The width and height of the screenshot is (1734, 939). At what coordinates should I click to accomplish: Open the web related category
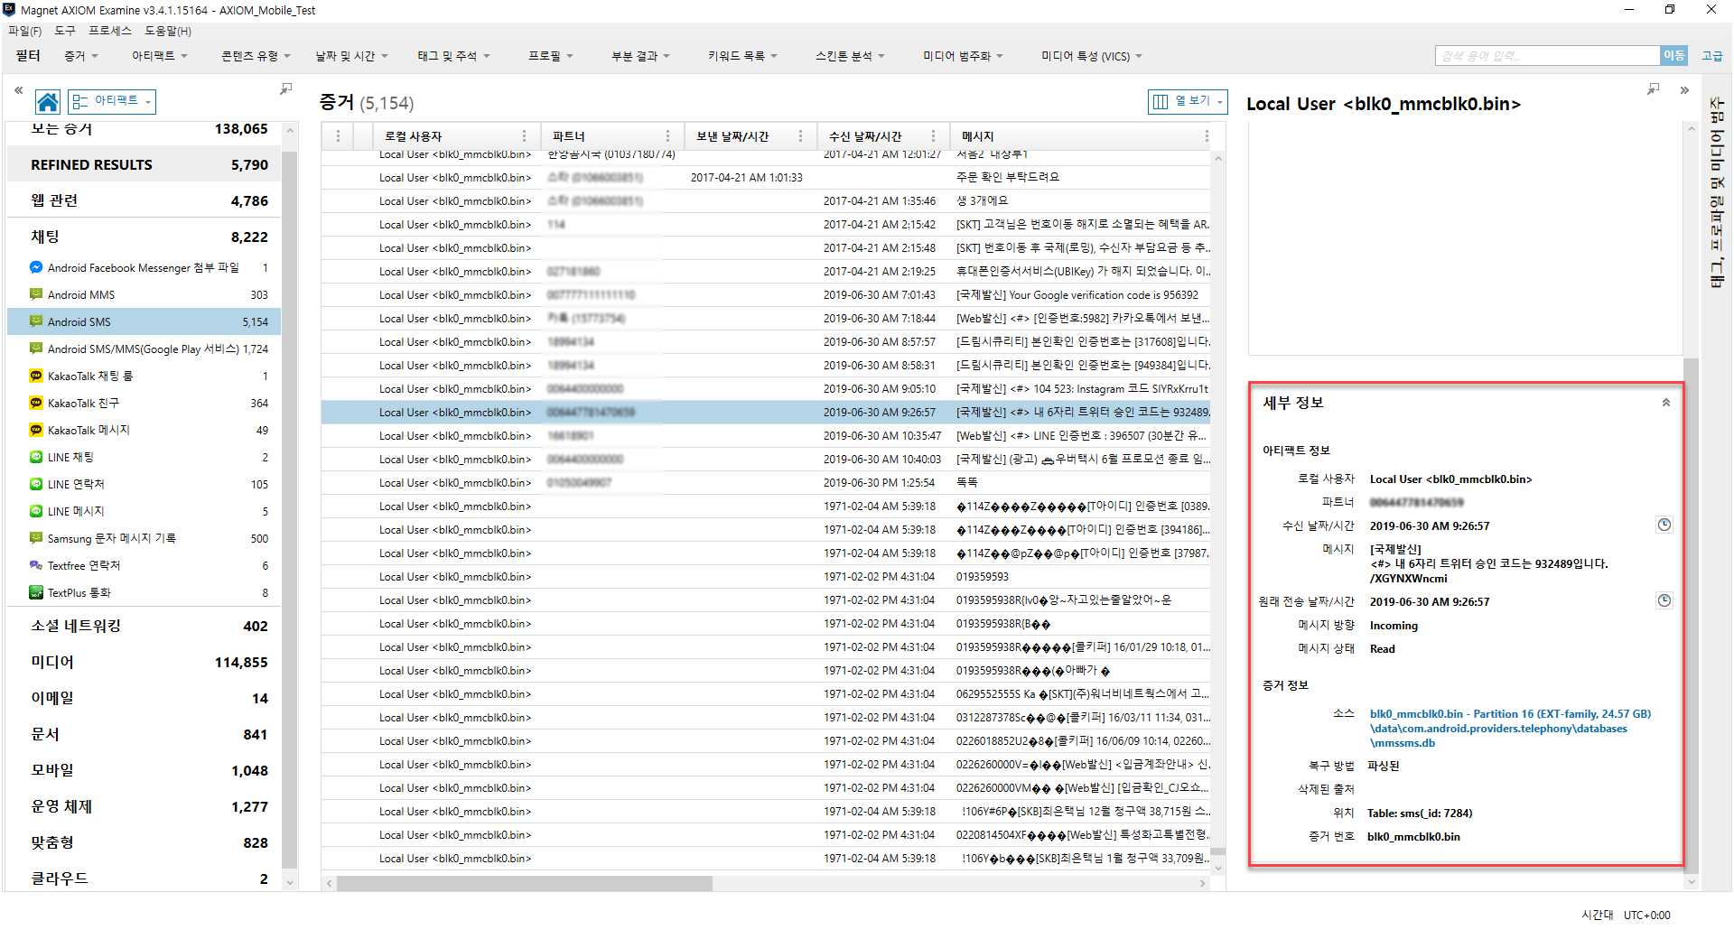tap(144, 200)
